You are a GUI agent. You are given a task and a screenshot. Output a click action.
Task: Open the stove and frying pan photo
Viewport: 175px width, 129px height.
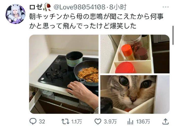[64, 74]
